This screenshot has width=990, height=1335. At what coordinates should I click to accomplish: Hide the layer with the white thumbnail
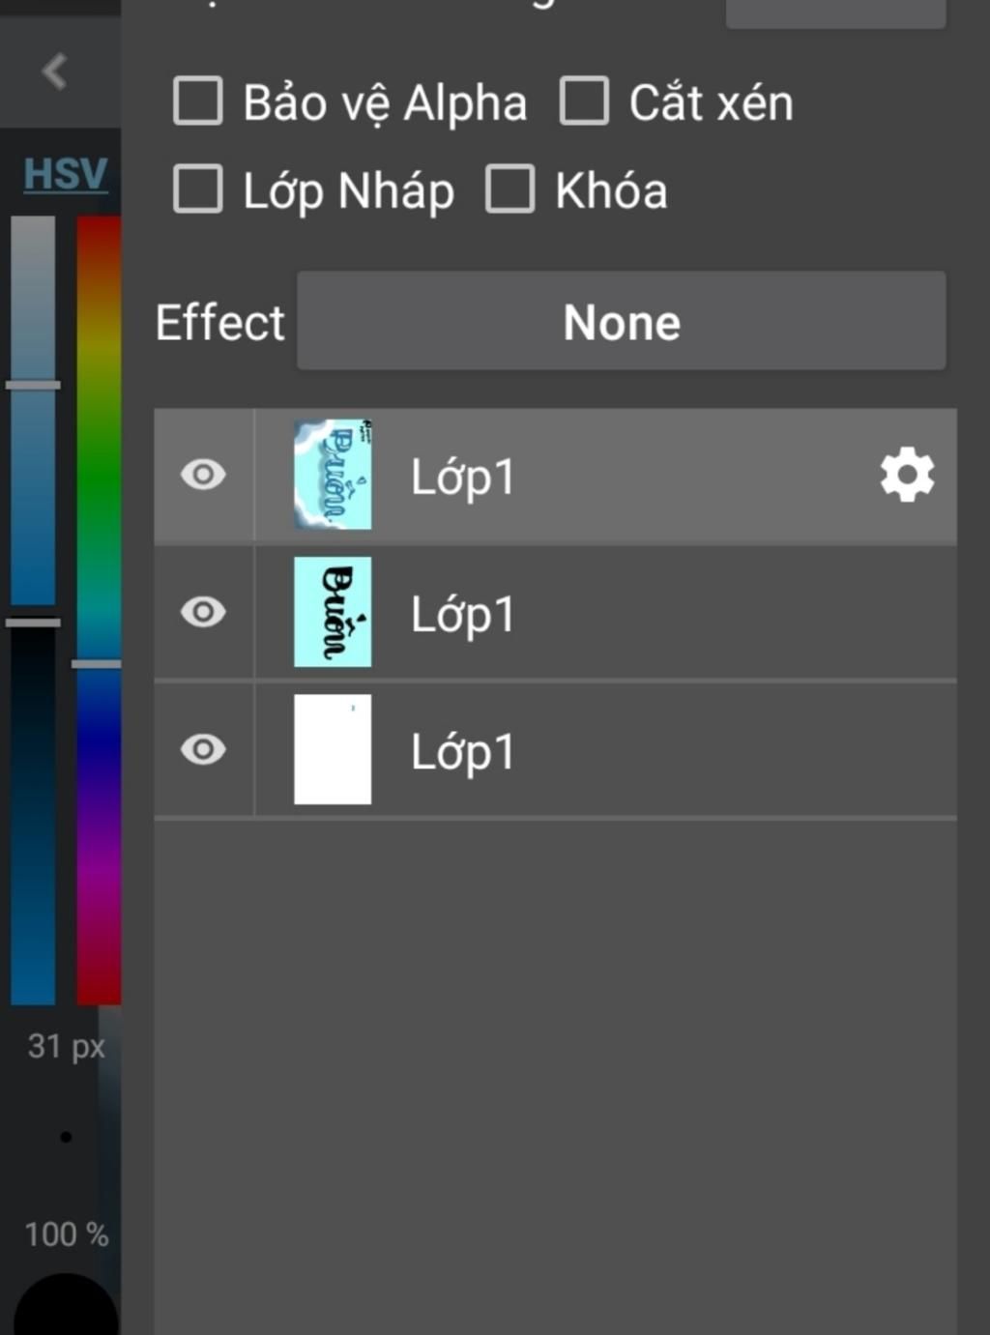point(203,749)
